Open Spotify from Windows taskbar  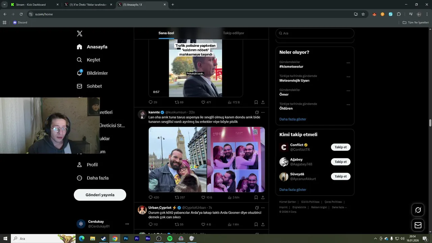coord(170,238)
